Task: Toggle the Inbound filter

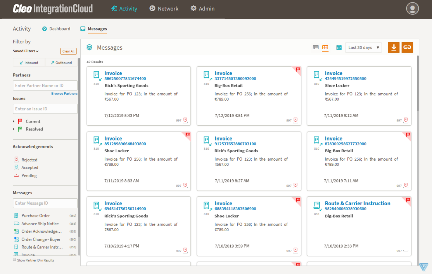Action: point(29,63)
